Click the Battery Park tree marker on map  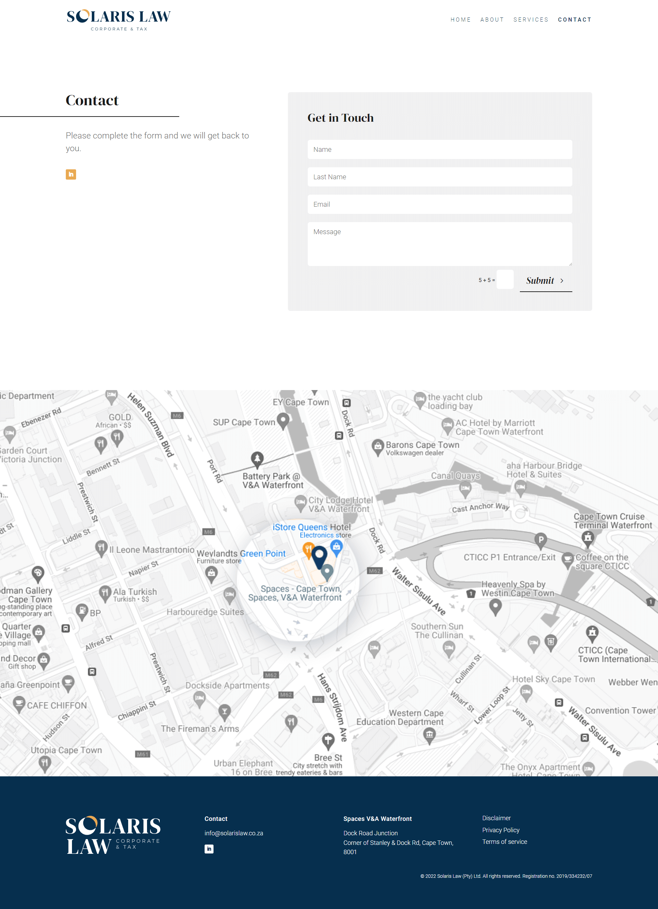pos(257,459)
